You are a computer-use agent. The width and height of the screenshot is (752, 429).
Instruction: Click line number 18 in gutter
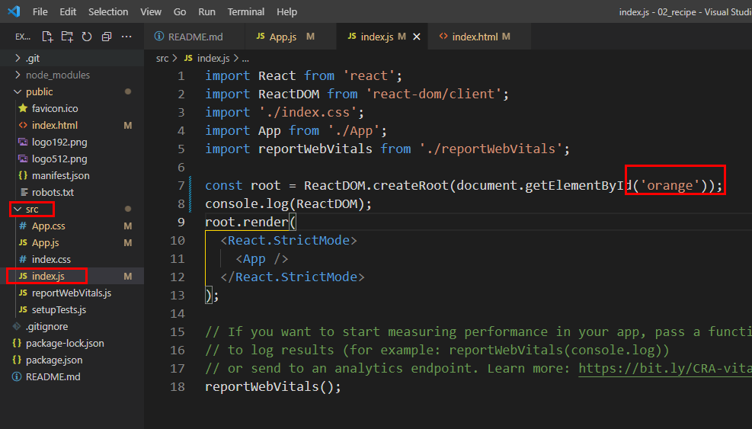pyautogui.click(x=178, y=387)
